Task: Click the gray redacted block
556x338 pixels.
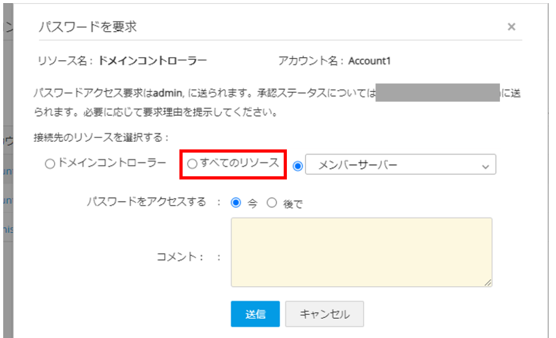Action: coord(437,93)
